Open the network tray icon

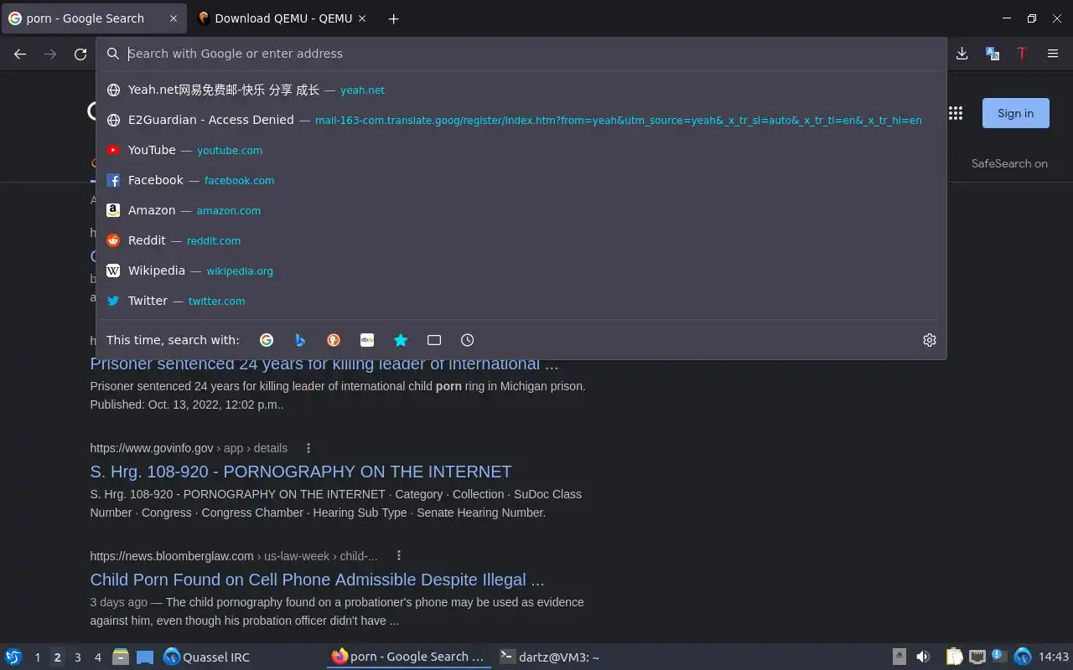coord(977,657)
